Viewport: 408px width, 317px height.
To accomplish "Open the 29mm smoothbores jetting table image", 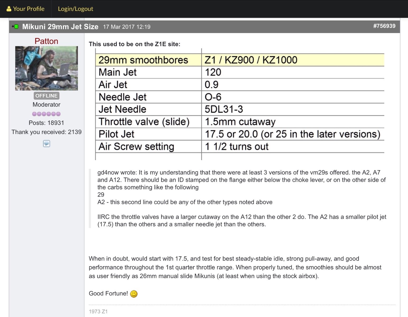I will pyautogui.click(x=239, y=104).
